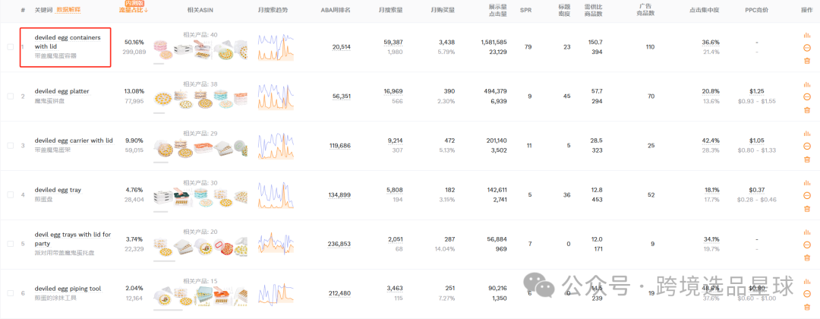Delete the deviled egg carrier with lid keyword
The height and width of the screenshot is (319, 820).
pos(806,159)
